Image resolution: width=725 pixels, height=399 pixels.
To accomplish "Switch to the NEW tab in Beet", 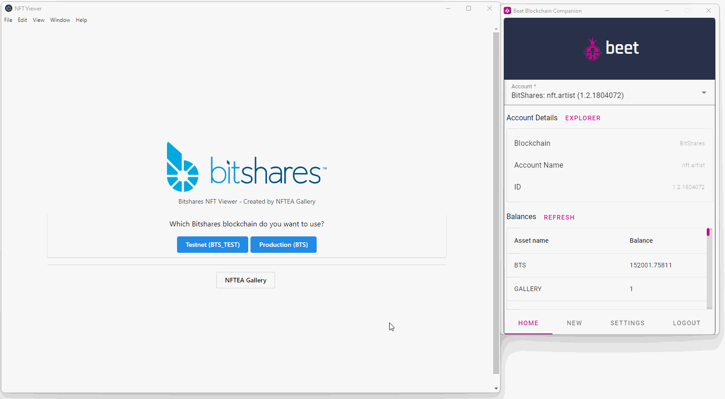I will pyautogui.click(x=574, y=323).
